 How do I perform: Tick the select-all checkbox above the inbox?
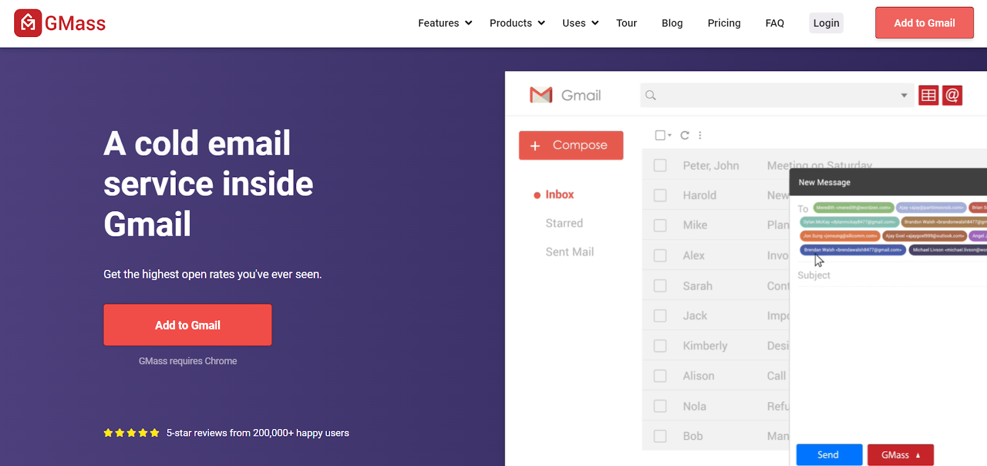[x=660, y=135]
